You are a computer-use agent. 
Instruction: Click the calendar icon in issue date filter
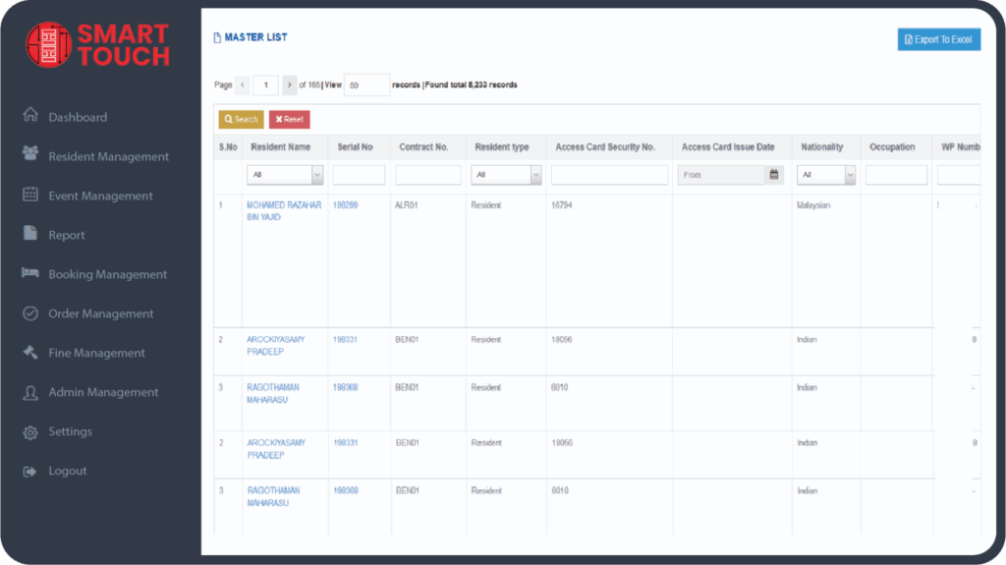pos(774,175)
